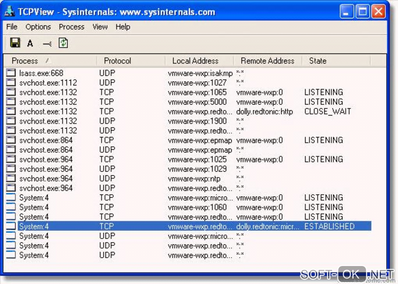
Task: Click process icon of svchost.exe:1132 port 1900 row
Action: click(11, 121)
